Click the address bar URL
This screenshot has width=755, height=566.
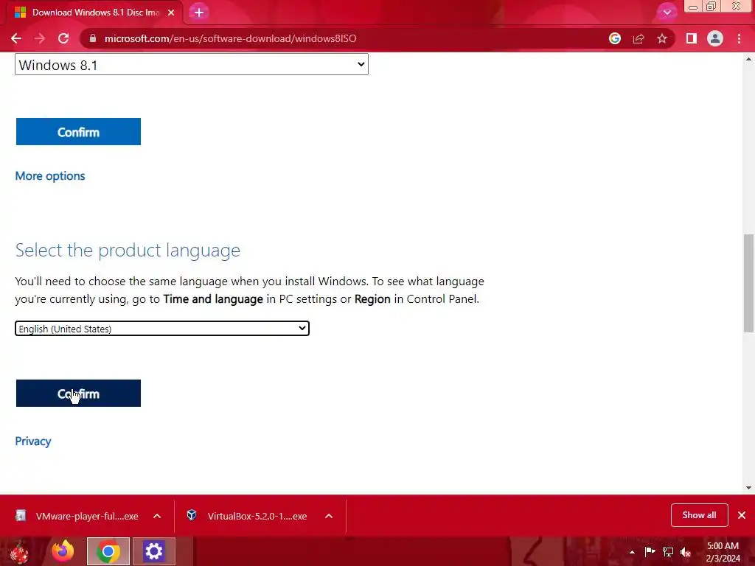[x=230, y=38]
